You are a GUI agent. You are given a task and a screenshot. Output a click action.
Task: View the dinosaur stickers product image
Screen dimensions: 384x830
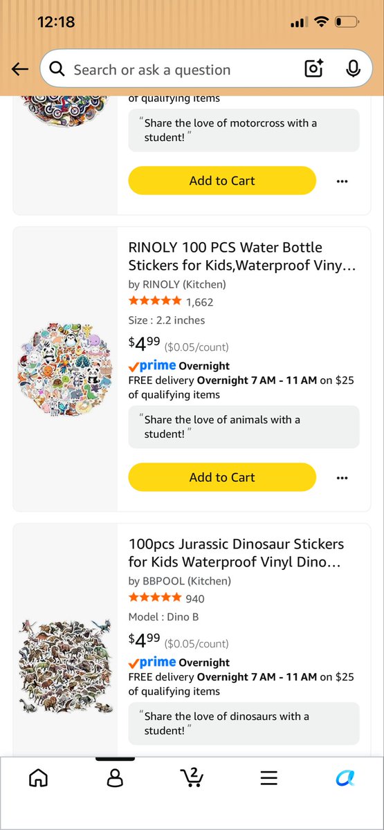pos(66,664)
